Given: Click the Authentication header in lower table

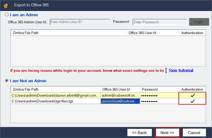Looking at the screenshot, I should 192,89.
